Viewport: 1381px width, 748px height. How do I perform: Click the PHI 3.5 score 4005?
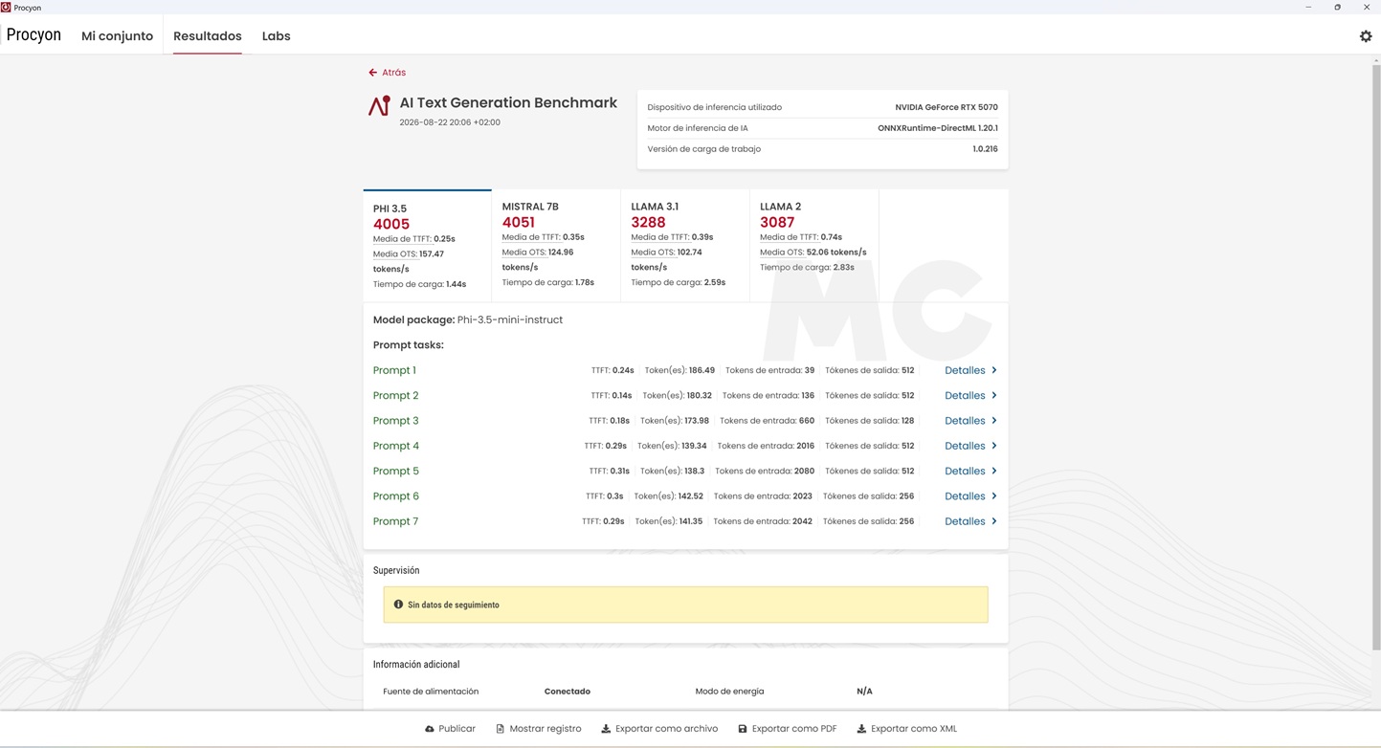coord(391,224)
